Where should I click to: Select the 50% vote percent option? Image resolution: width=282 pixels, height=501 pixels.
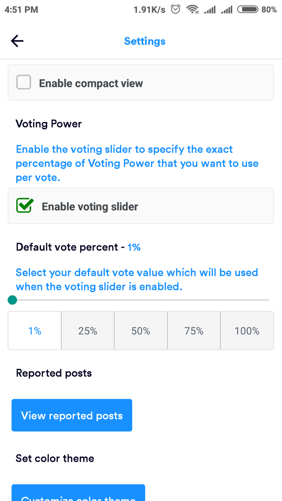click(x=141, y=331)
